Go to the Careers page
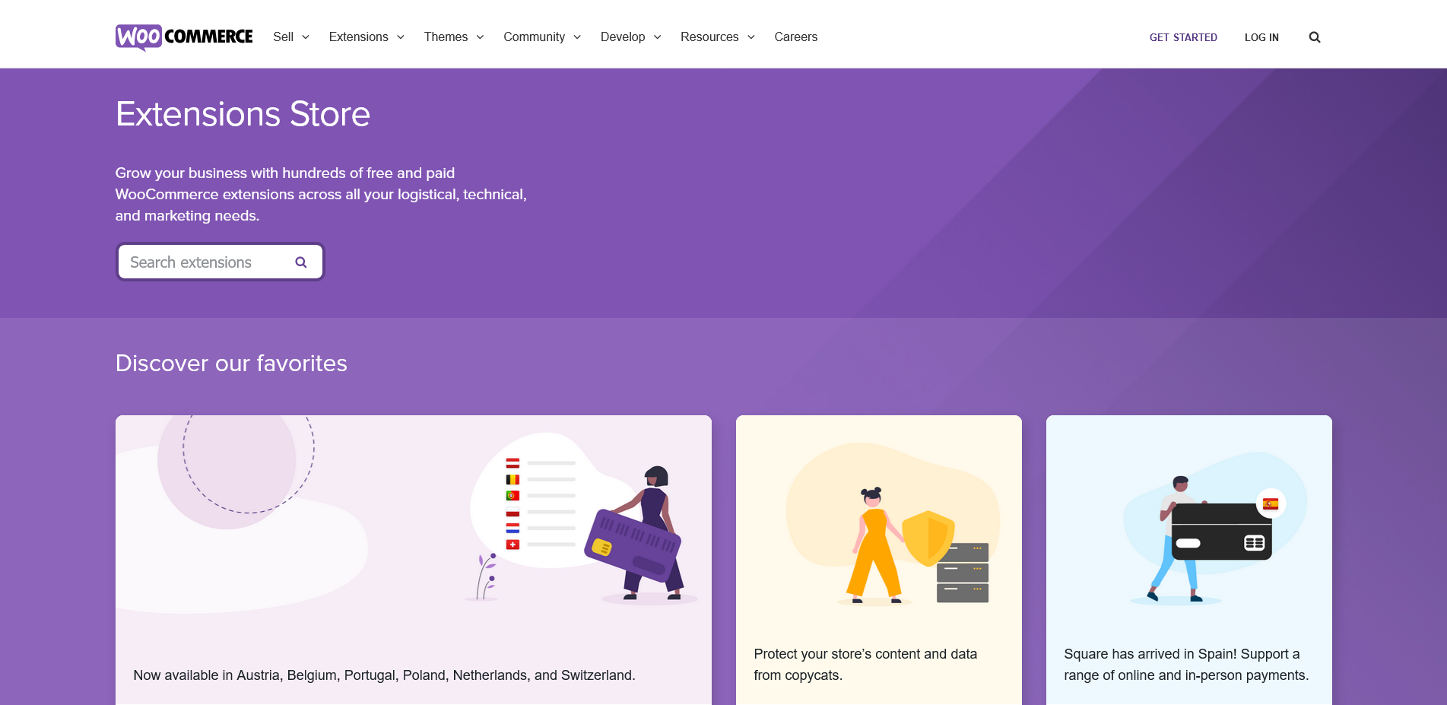The width and height of the screenshot is (1447, 705). pos(795,37)
